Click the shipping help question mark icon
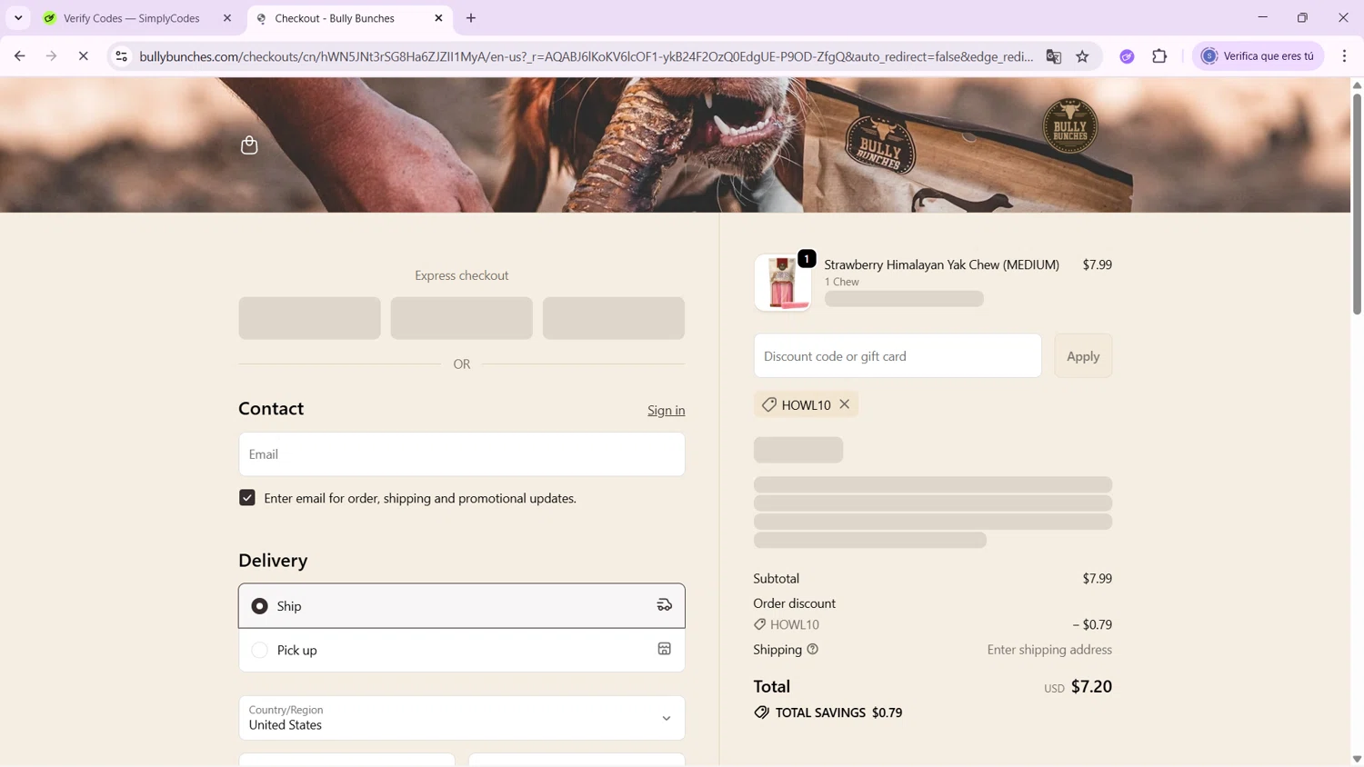This screenshot has width=1364, height=767. click(813, 649)
